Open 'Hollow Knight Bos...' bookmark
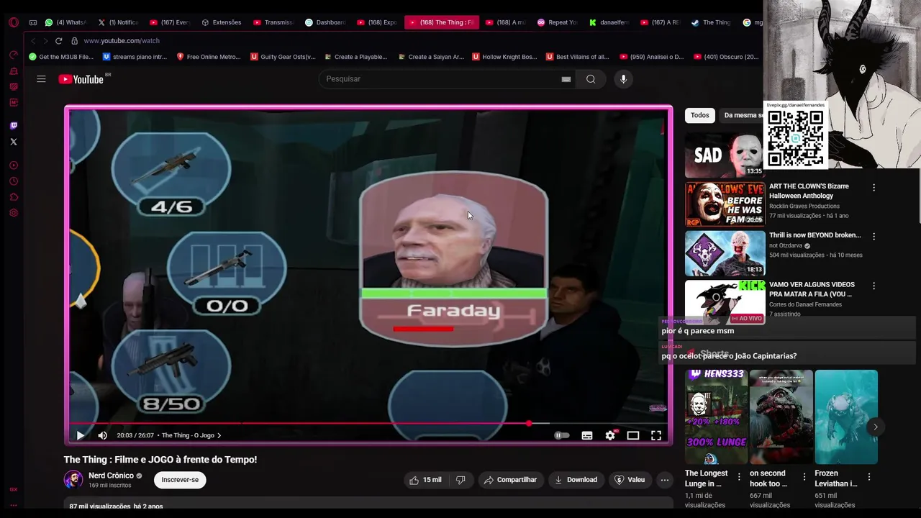Image resolution: width=921 pixels, height=518 pixels. coord(504,57)
